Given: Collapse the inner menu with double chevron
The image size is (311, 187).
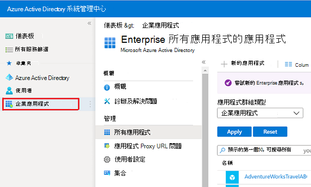Looking at the screenshot, I should (x=204, y=62).
